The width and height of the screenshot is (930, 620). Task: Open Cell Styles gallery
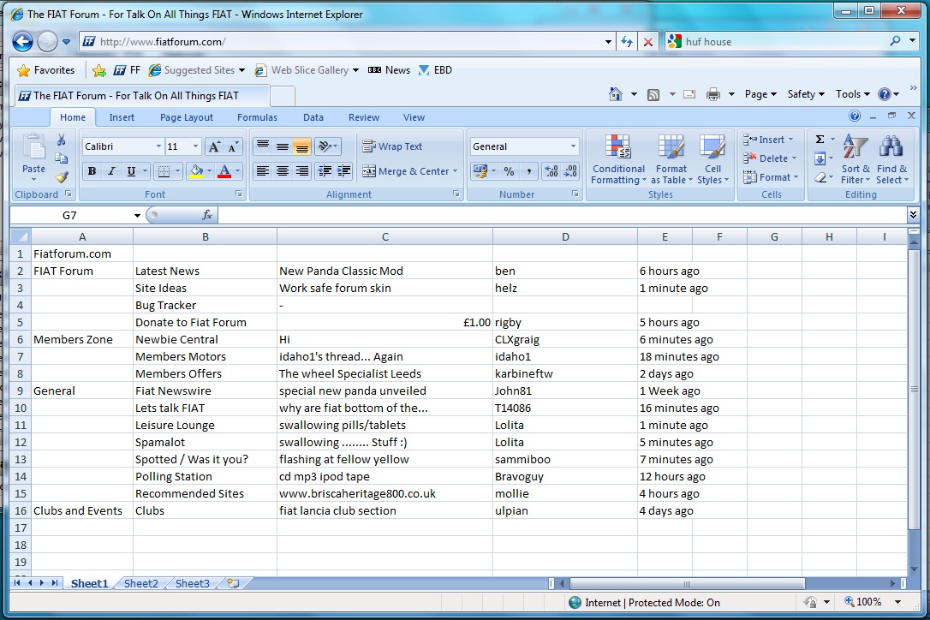[x=712, y=159]
